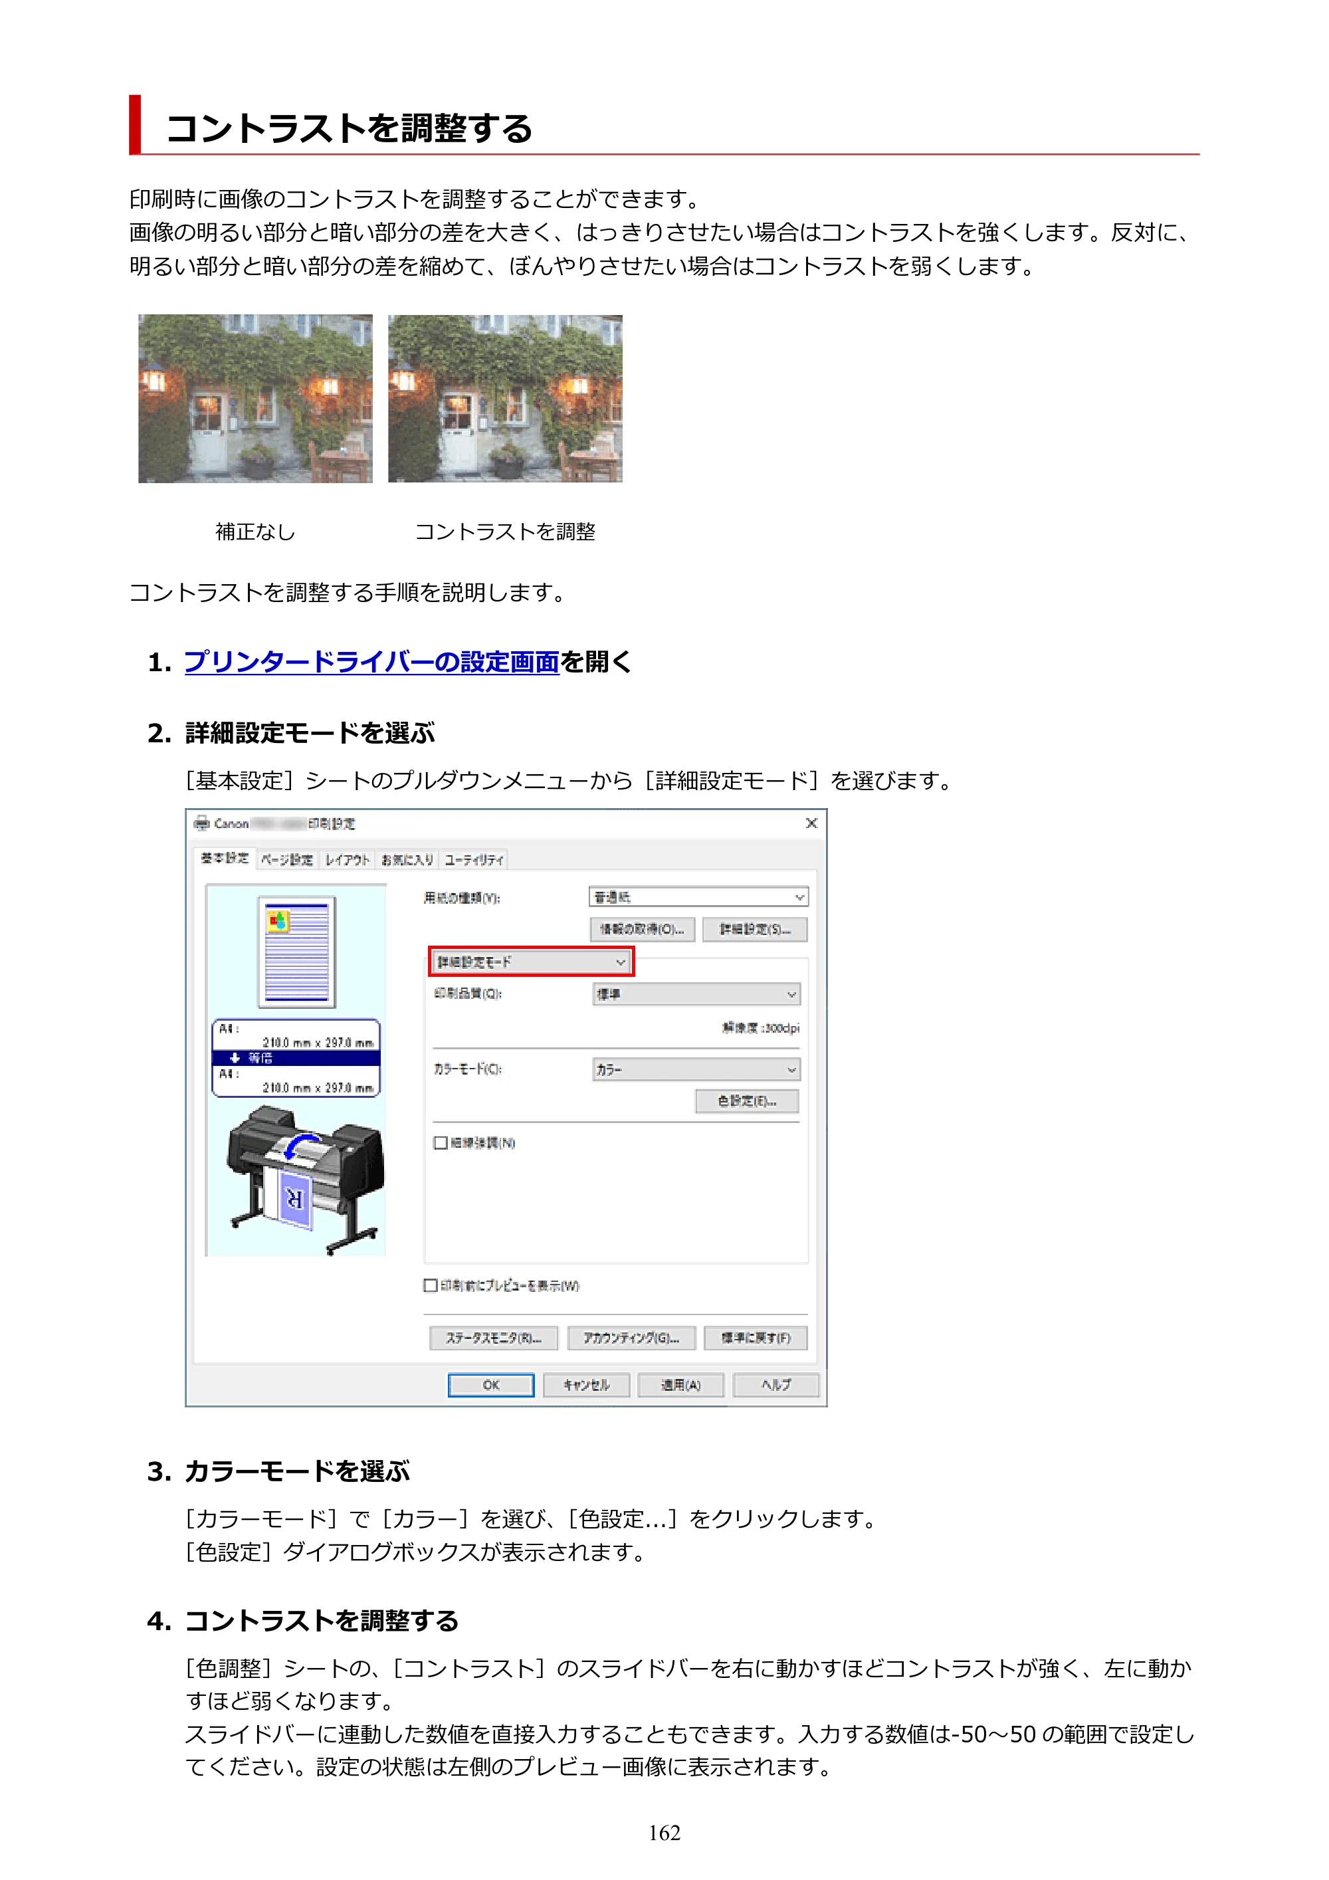Image resolution: width=1329 pixels, height=1880 pixels.
Task: Go to the お気に入り tab
Action: 407,859
